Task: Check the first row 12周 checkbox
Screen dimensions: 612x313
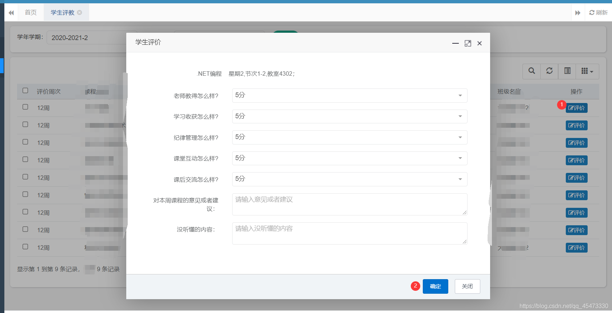Action: coord(25,107)
